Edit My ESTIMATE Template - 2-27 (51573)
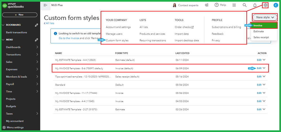 click(259, 109)
